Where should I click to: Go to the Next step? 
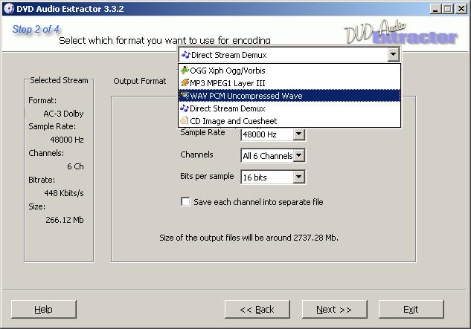pyautogui.click(x=334, y=309)
